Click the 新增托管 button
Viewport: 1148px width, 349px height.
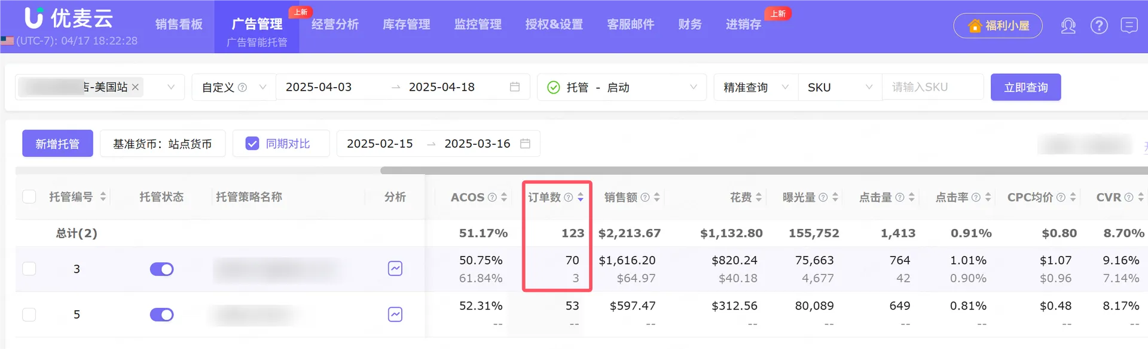click(57, 144)
